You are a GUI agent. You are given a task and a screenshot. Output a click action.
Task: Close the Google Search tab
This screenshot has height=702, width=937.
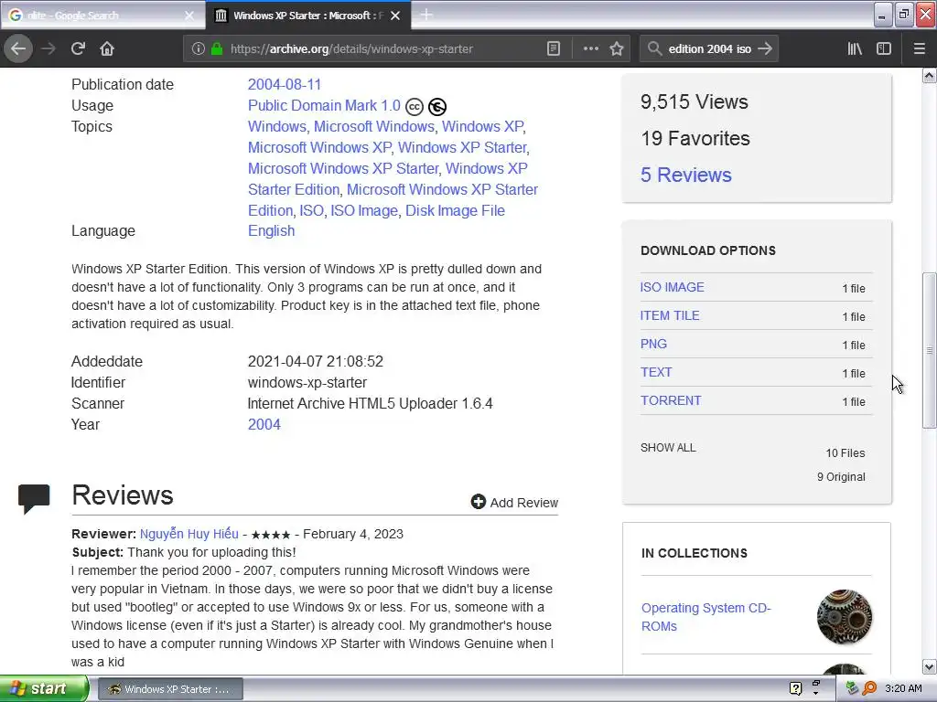(189, 16)
